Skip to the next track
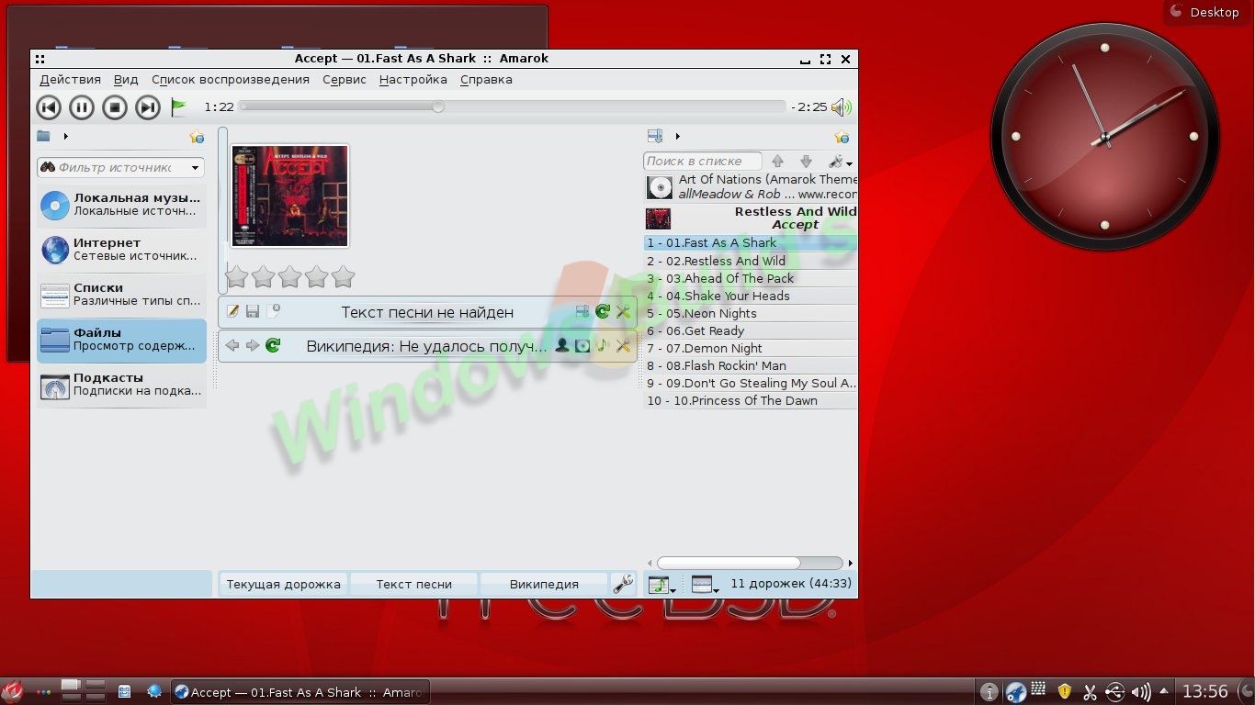 point(148,107)
